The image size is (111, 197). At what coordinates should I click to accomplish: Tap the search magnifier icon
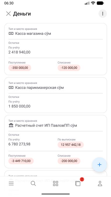tap(33, 184)
